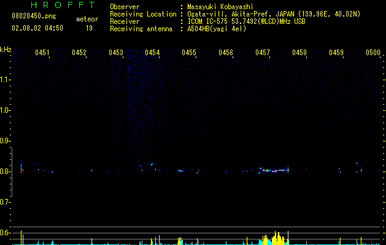Click the 0.7 kHz axis label
This screenshot has width=386, height=245.
pyautogui.click(x=5, y=202)
